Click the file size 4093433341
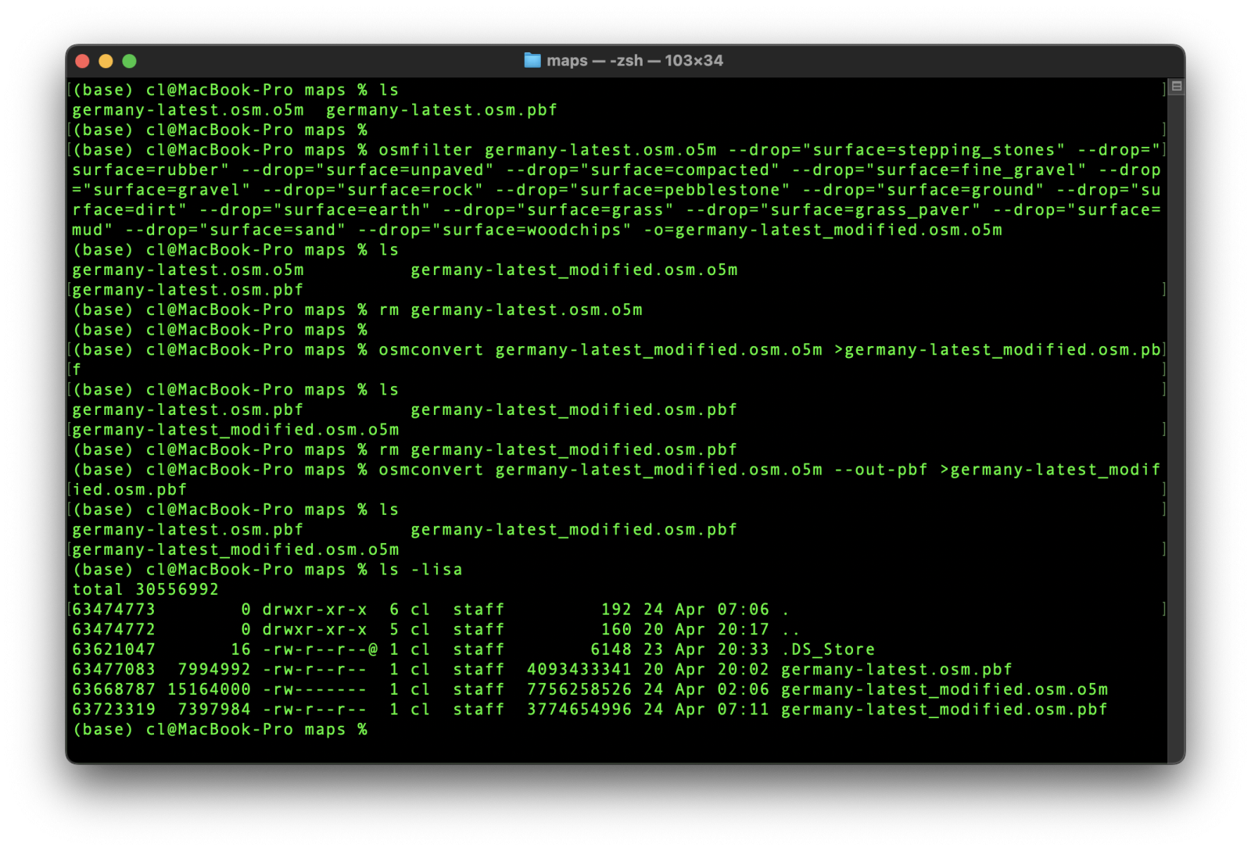 pos(579,670)
